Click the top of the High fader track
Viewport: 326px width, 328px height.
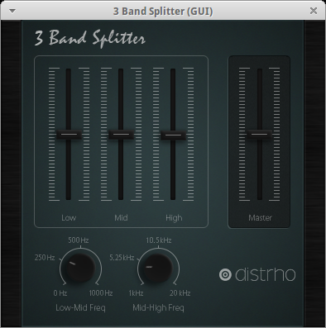tap(173, 71)
